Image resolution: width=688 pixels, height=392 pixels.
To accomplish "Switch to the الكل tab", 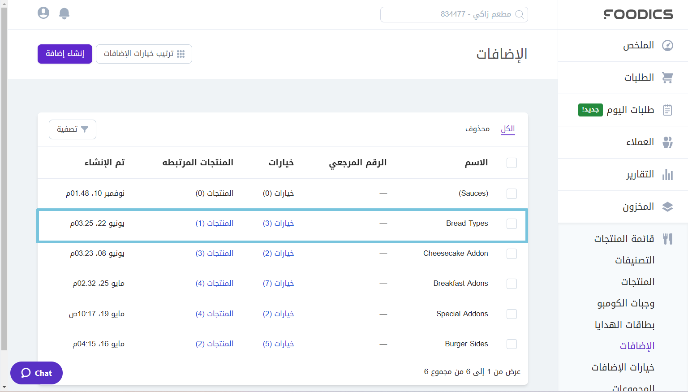I will point(508,129).
